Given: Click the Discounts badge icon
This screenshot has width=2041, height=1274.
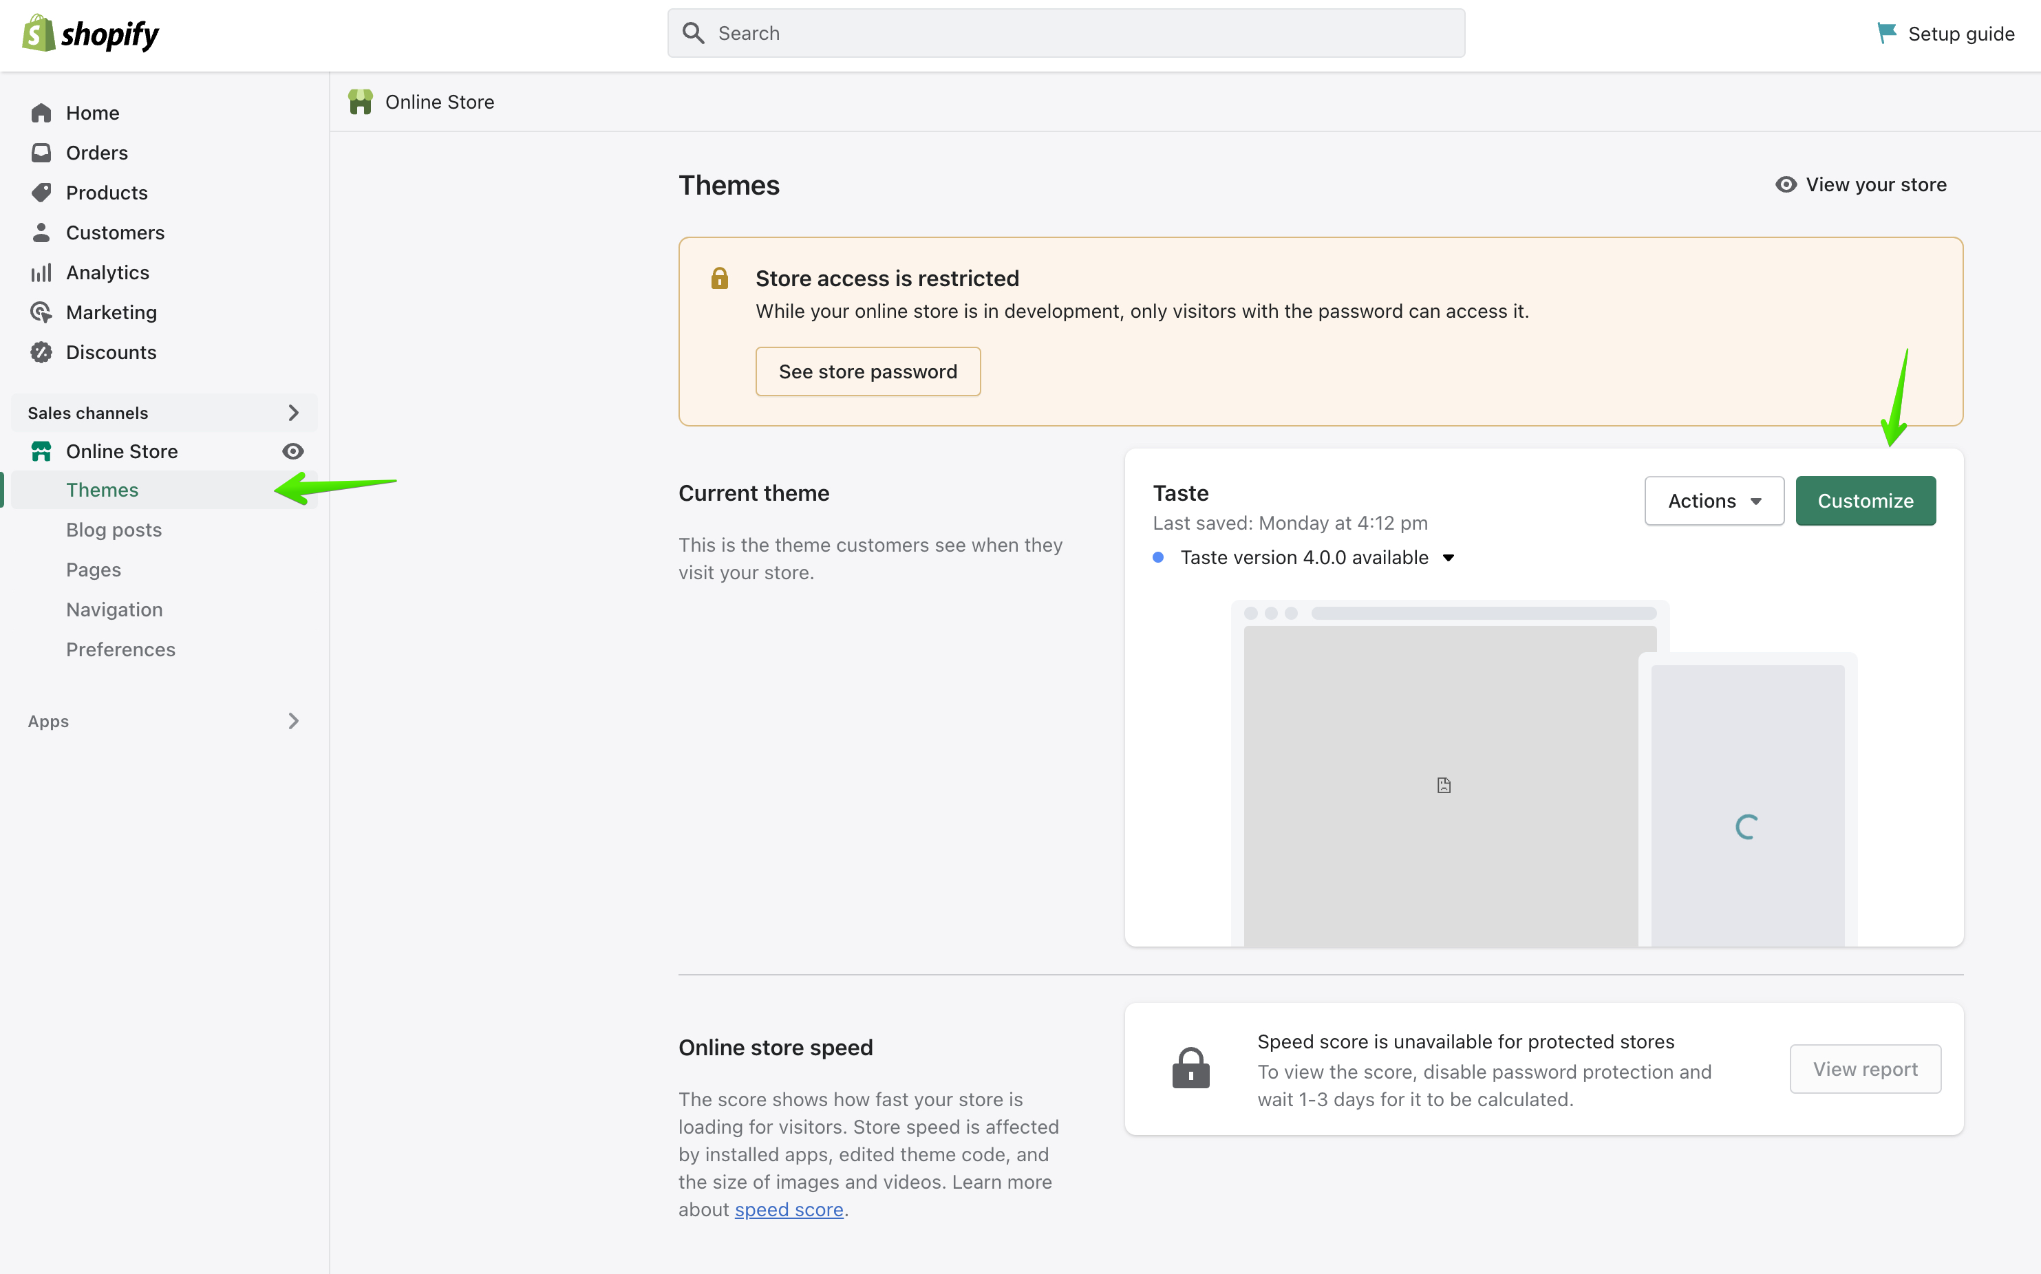Looking at the screenshot, I should (41, 352).
